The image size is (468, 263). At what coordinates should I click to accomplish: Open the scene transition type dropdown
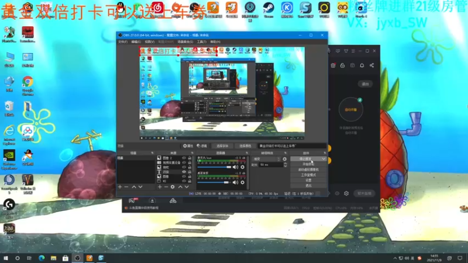click(x=267, y=159)
